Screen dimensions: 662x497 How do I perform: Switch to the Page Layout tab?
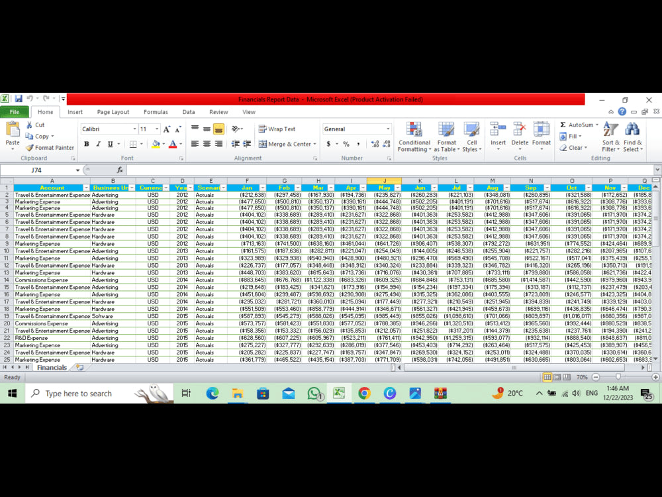113,112
